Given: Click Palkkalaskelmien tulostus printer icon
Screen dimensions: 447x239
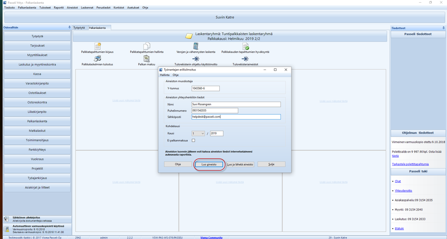Looking at the screenshot, I should tap(97, 59).
